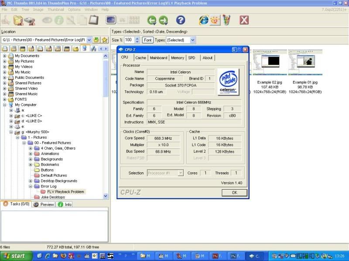Select the Shared Music tree item

pyautogui.click(x=26, y=94)
